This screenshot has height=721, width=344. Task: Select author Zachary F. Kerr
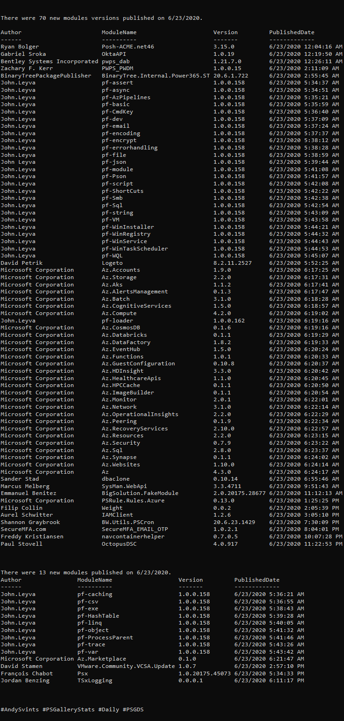[27, 68]
